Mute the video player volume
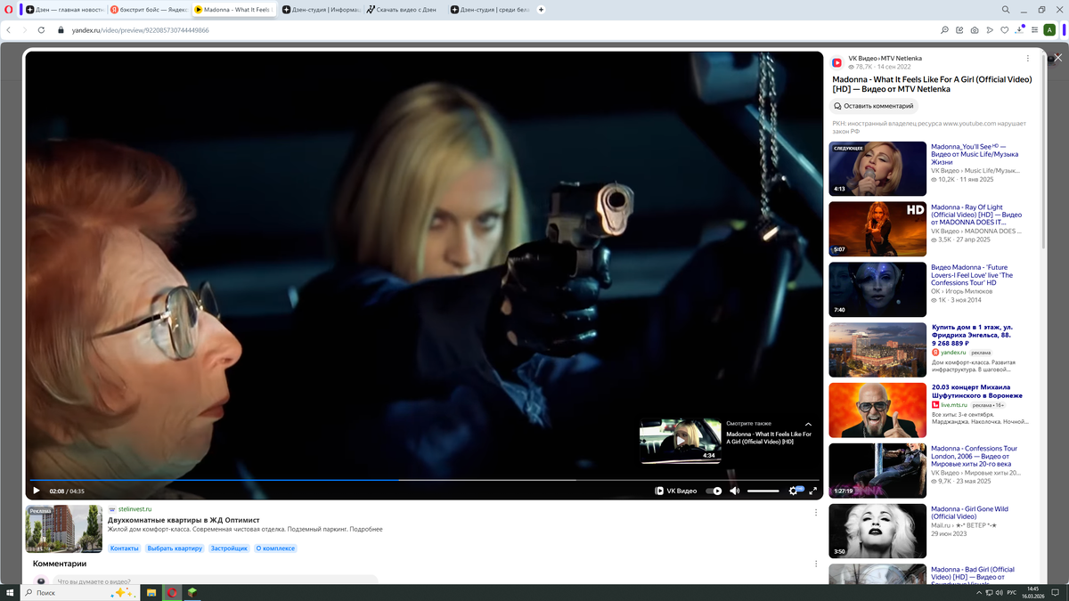1069x601 pixels. point(735,491)
